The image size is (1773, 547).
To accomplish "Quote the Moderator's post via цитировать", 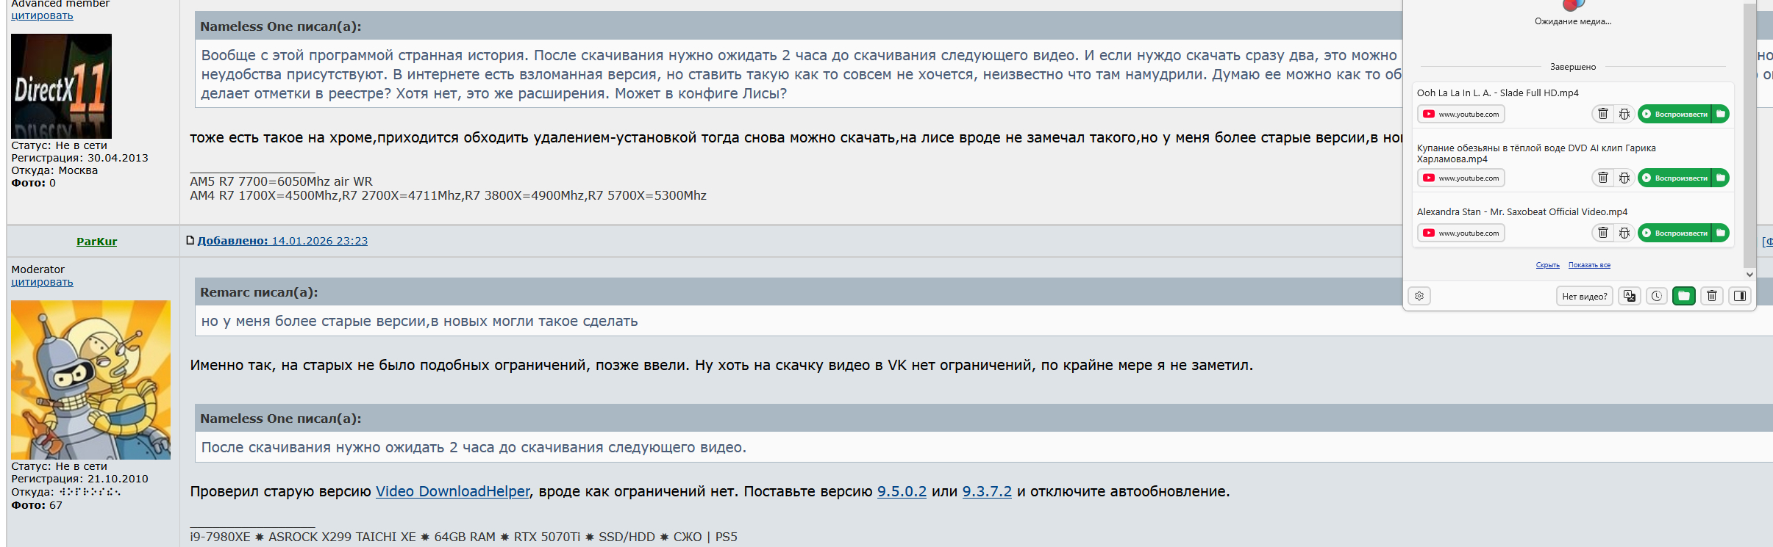I will tap(42, 282).
